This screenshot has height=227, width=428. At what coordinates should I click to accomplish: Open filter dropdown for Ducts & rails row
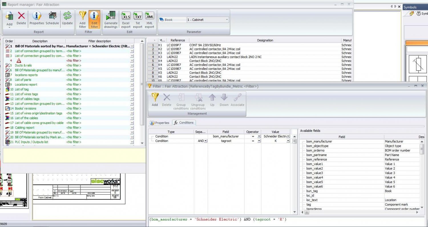tap(132, 65)
